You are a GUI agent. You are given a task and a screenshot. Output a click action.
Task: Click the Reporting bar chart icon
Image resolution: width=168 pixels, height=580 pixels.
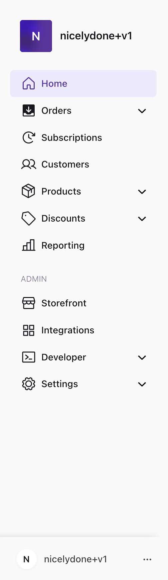pyautogui.click(x=29, y=245)
